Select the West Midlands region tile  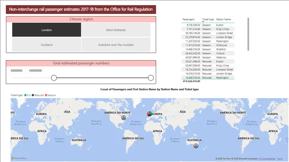116,30
